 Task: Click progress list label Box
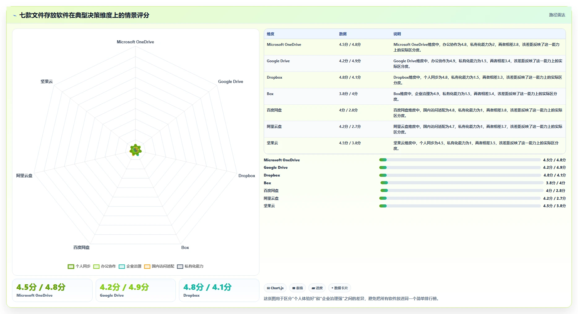(267, 183)
